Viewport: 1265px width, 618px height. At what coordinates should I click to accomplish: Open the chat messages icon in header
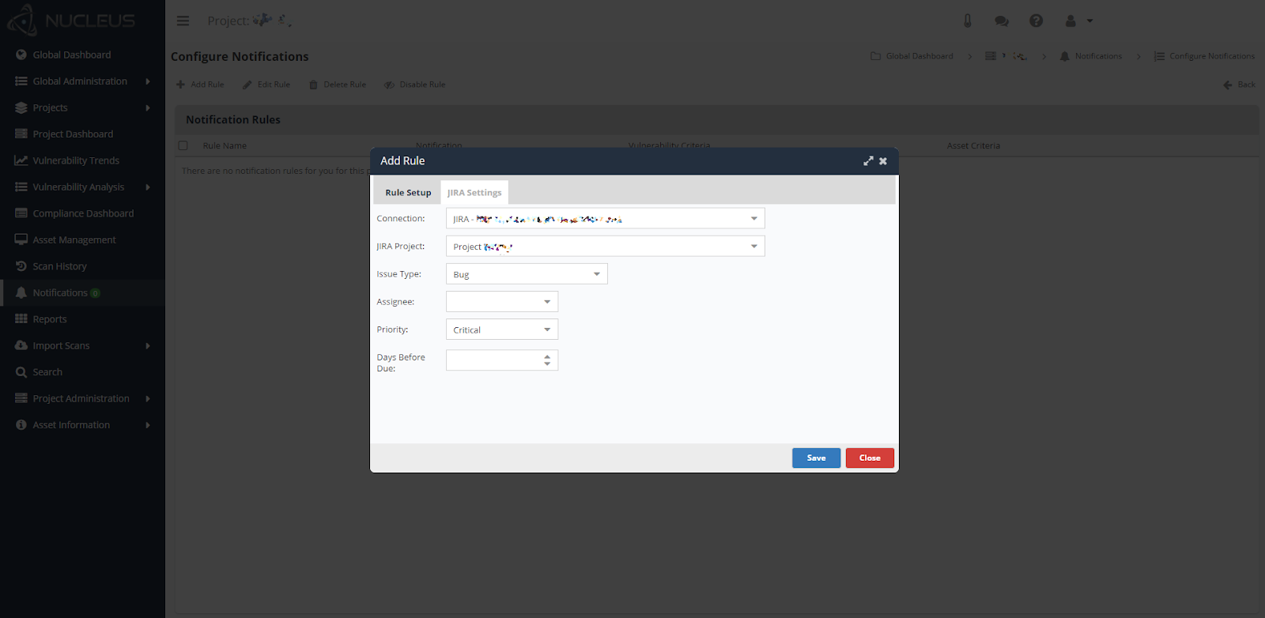[1002, 21]
